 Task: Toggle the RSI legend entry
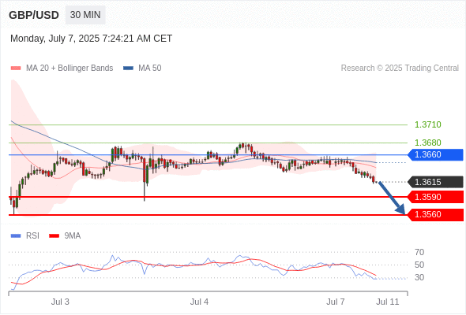click(x=25, y=236)
